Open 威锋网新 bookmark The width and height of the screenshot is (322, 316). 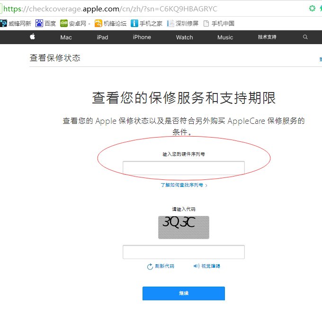coord(16,23)
